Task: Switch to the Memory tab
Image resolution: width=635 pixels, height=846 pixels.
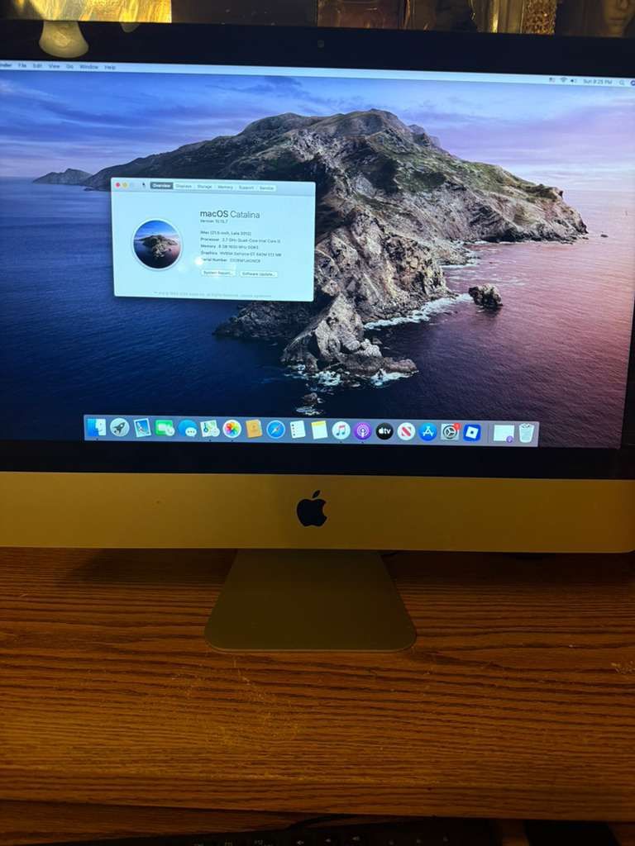Action: (x=225, y=188)
